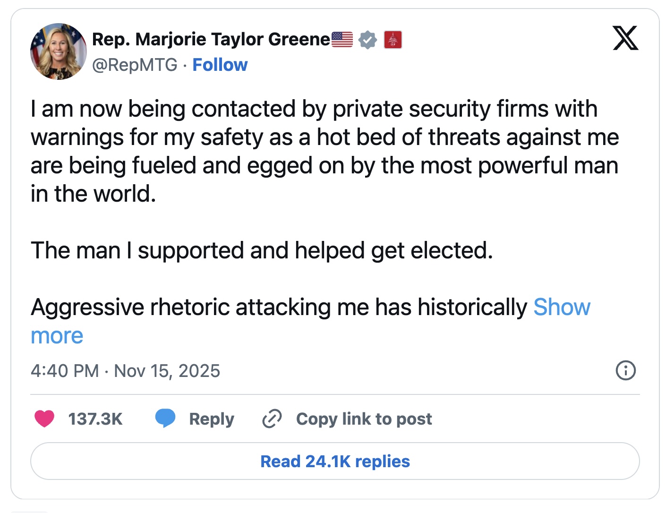666x513 pixels.
Task: Like the post with the heart icon
Action: 44,419
